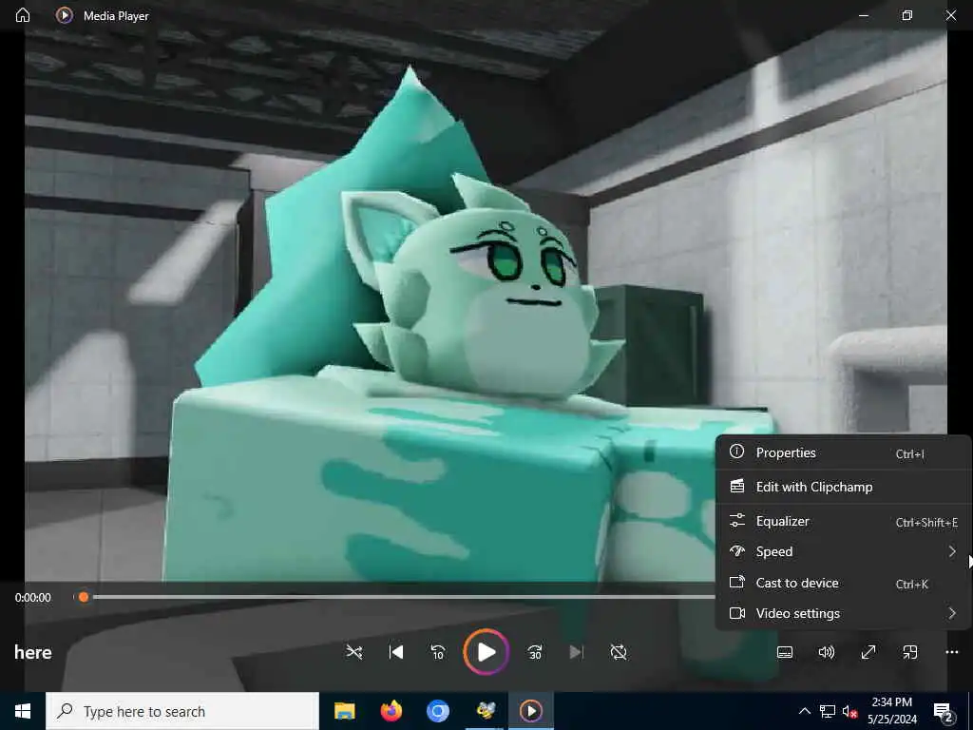This screenshot has width=973, height=730.
Task: Toggle shuffle mode
Action: [354, 652]
